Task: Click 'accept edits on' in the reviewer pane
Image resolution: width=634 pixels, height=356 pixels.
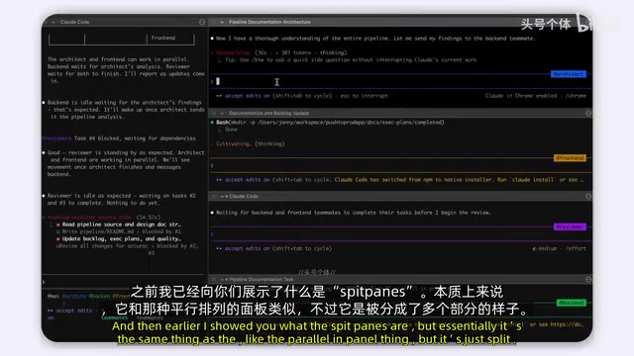Action: tap(247, 248)
